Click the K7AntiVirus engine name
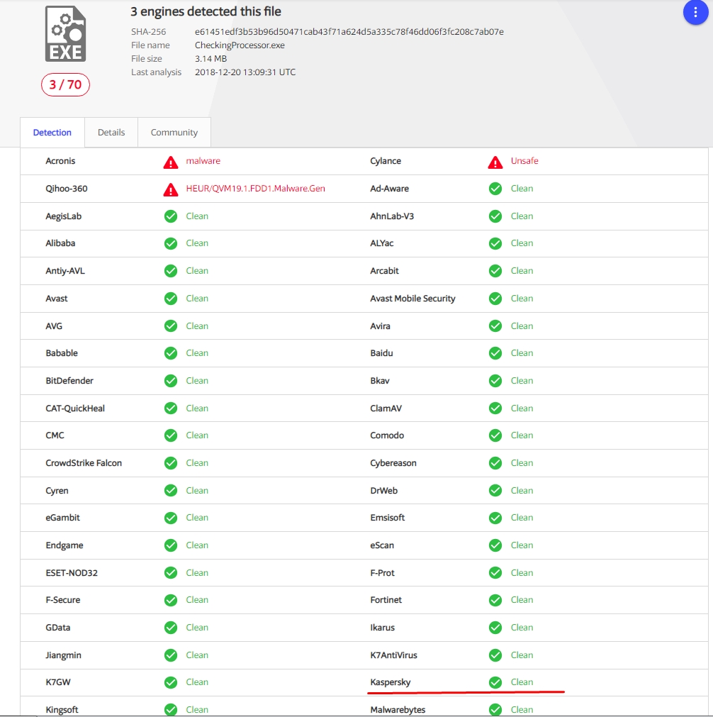This screenshot has height=717, width=713. (393, 655)
